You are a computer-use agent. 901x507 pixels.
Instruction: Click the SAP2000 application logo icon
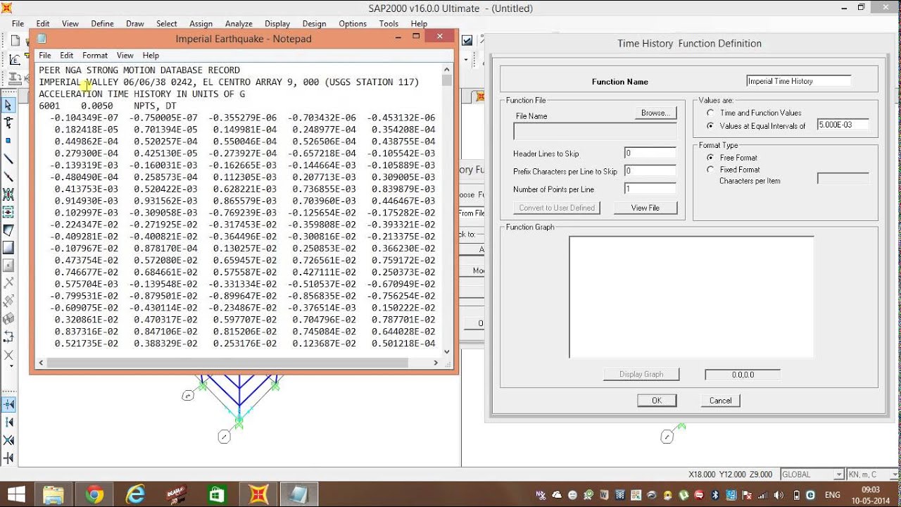pos(6,8)
